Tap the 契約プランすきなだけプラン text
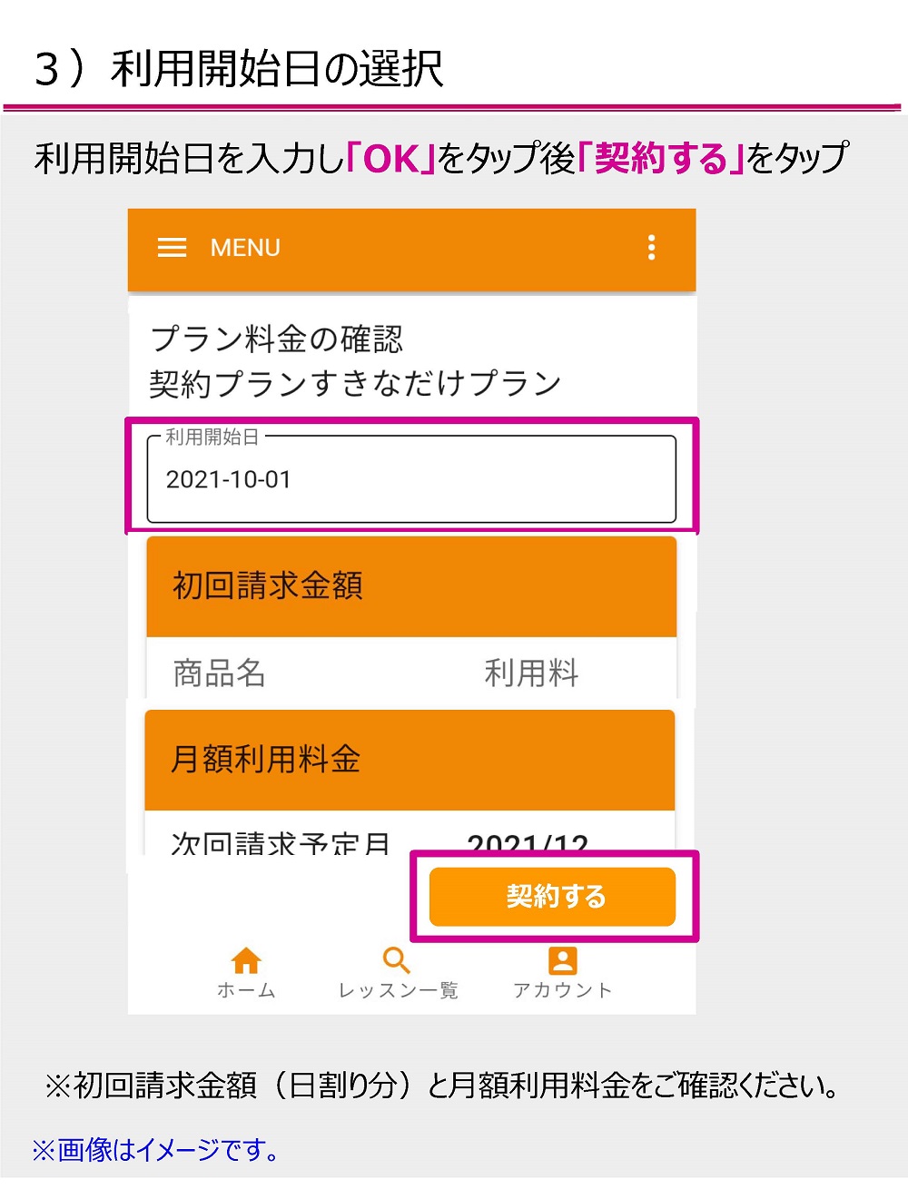This screenshot has width=908, height=1189. (x=356, y=382)
